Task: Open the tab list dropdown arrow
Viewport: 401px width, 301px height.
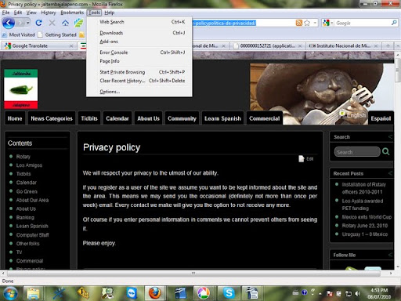Action: [398, 45]
